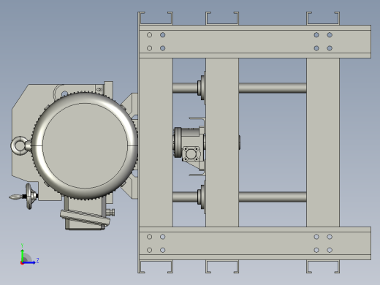Click the blue Z axis arrow of triad

coord(30,262)
